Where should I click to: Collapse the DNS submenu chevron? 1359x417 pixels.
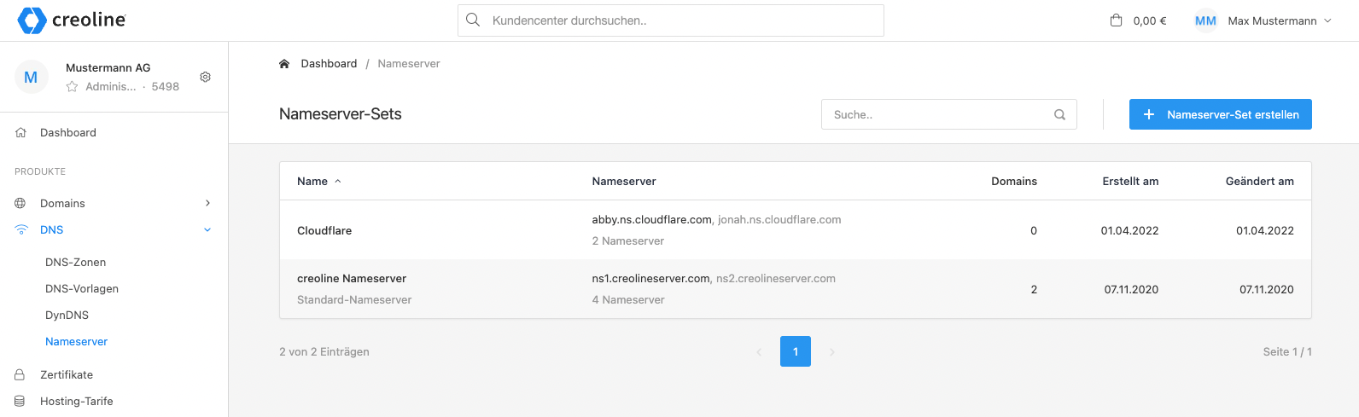207,229
